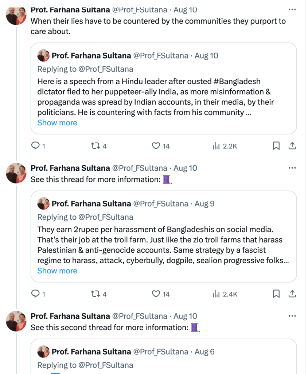Screen dimensions: 308x374
Task: Reply to the first tweet via comment icon
Action: (36, 146)
